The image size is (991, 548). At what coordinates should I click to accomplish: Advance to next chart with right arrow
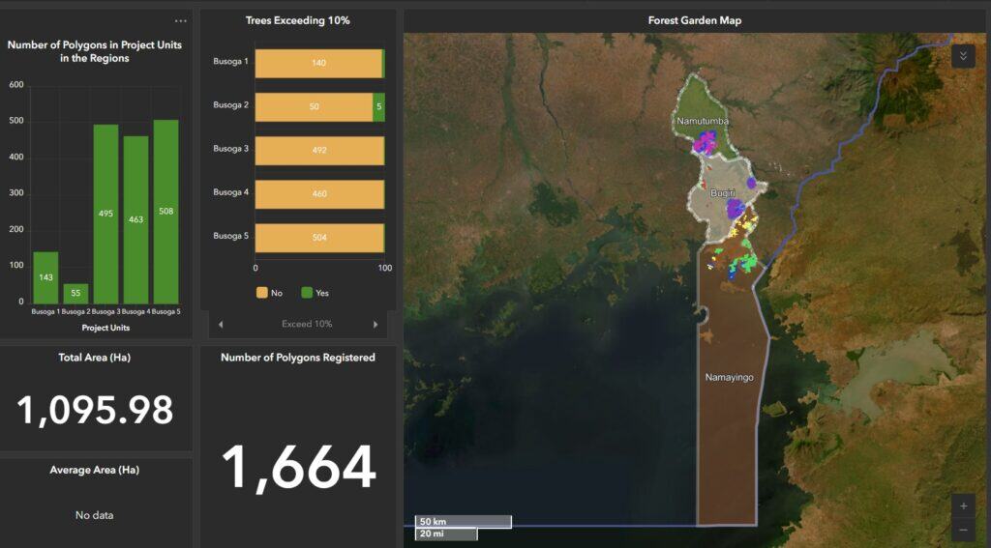[x=375, y=324]
